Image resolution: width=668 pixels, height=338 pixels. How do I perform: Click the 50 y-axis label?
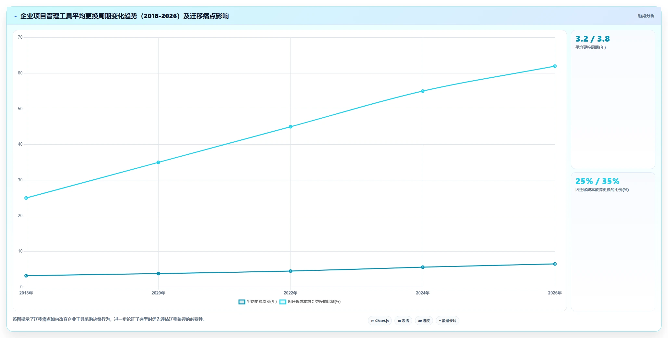pyautogui.click(x=20, y=109)
